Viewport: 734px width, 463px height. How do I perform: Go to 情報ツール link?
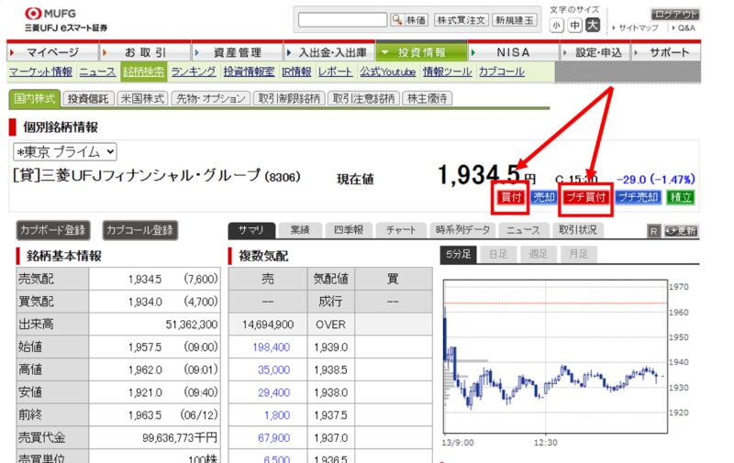[x=448, y=72]
